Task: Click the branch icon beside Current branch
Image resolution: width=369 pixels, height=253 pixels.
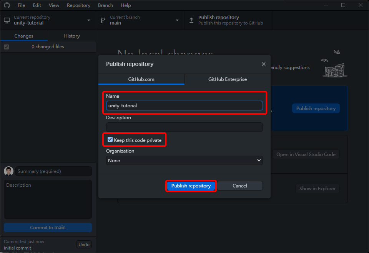Action: pyautogui.click(x=103, y=20)
